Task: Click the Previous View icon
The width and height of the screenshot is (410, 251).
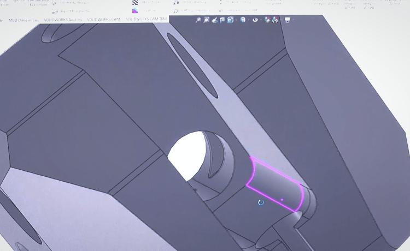Action: pos(214,20)
